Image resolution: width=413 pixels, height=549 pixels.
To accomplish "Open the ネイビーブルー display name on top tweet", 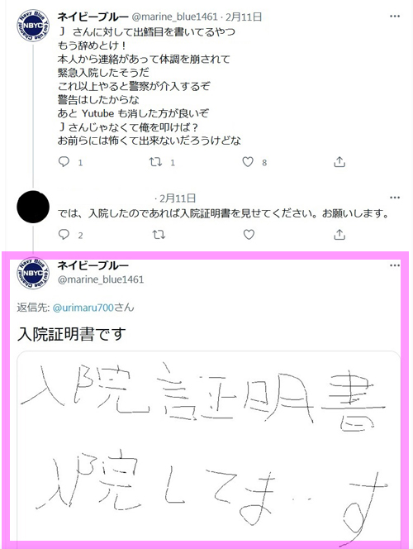I will point(93,16).
